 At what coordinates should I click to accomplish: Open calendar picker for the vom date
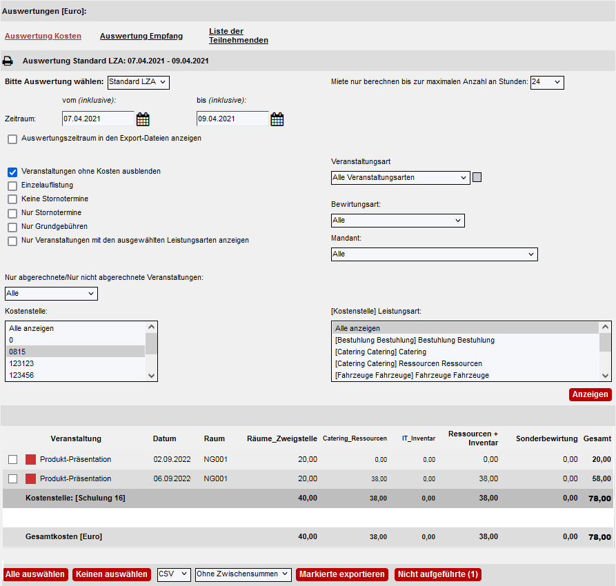(x=143, y=119)
